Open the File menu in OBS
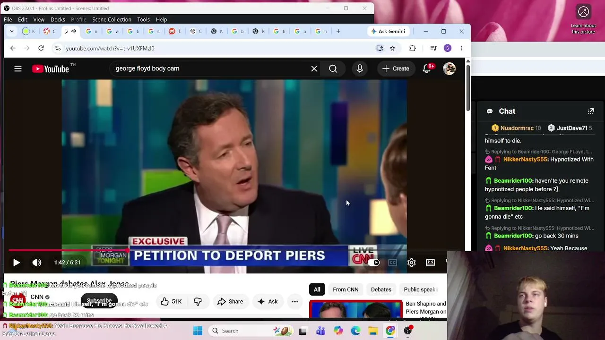 8,19
